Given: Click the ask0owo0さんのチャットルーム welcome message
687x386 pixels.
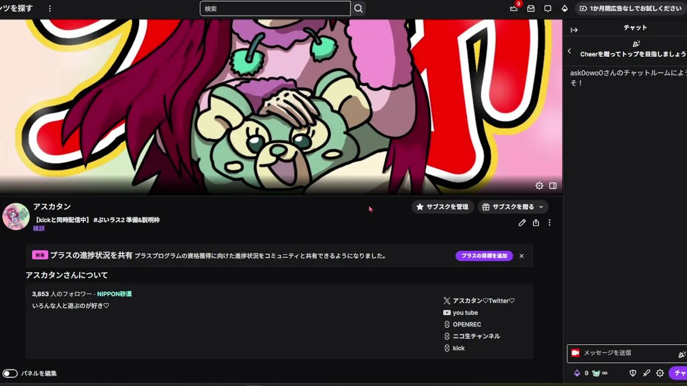Looking at the screenshot, I should click(628, 78).
